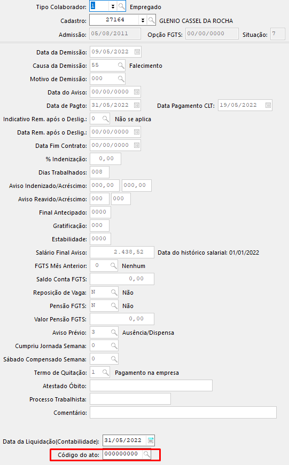This screenshot has width=289, height=465.
Task: Search Aviso Prévio options
Action: (114, 333)
